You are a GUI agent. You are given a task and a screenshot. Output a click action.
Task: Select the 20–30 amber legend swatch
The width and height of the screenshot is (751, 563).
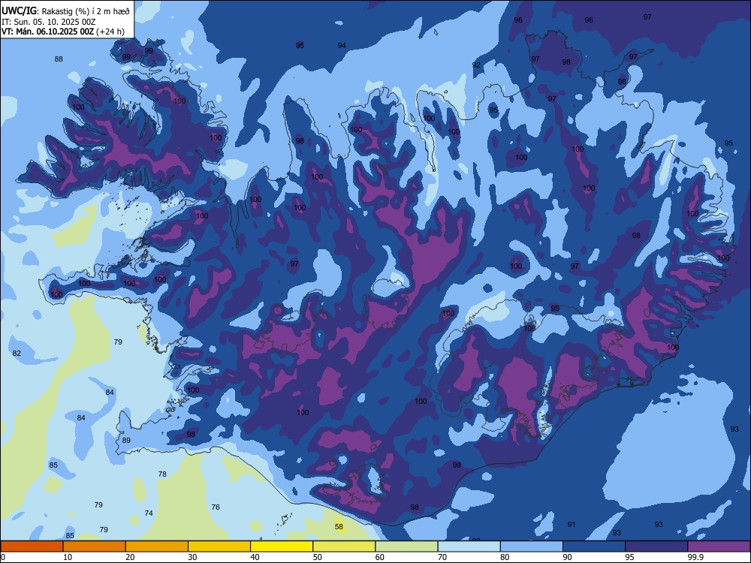pos(157,546)
